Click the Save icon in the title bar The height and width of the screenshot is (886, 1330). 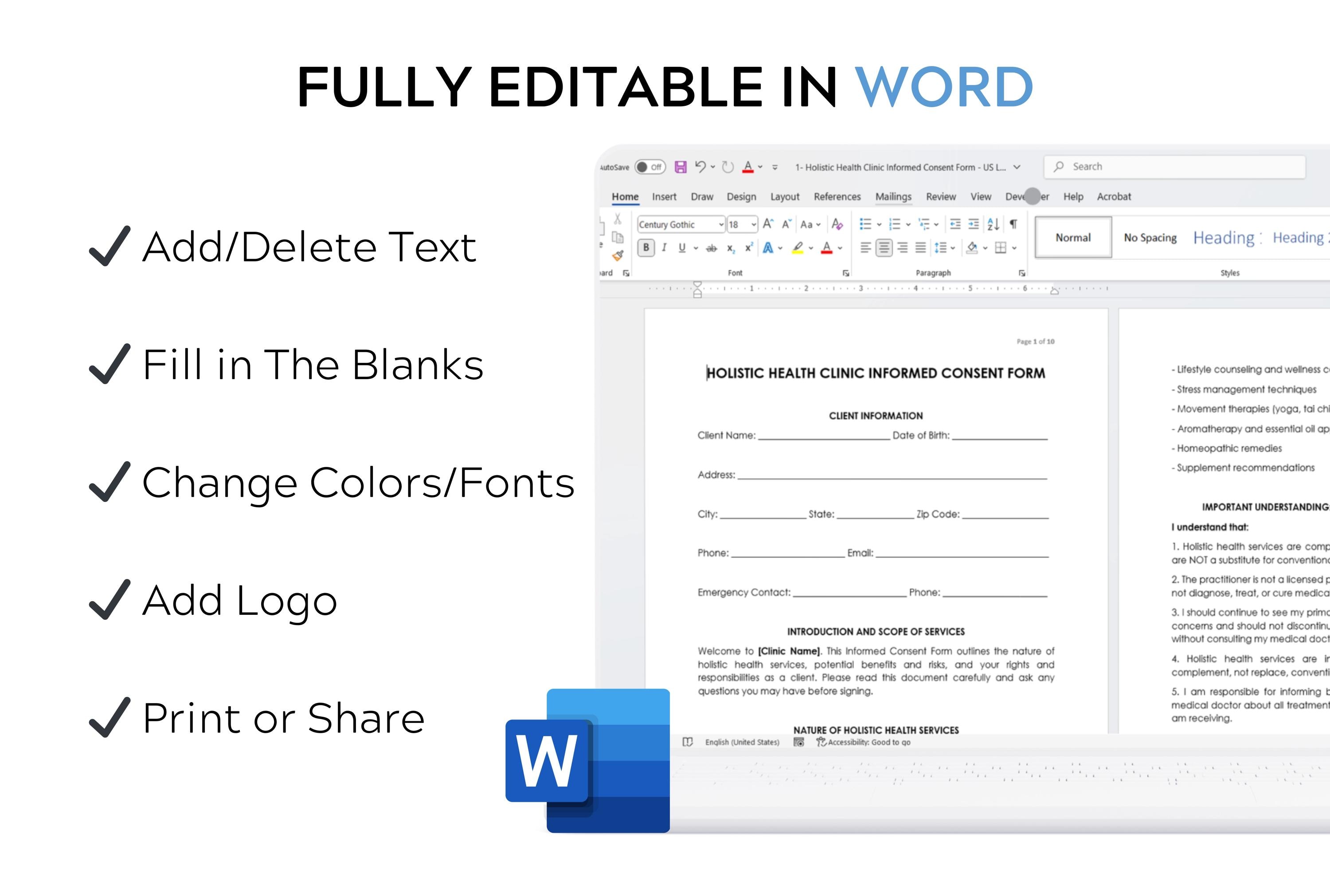coord(681,167)
